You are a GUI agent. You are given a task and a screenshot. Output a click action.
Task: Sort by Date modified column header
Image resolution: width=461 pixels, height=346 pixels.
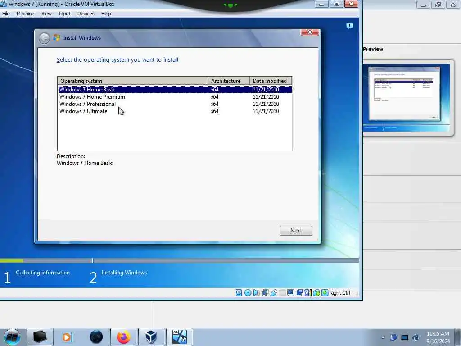[x=271, y=81]
